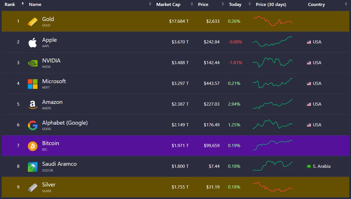
Task: Click USA flag in Alphabet row
Action: (309, 125)
